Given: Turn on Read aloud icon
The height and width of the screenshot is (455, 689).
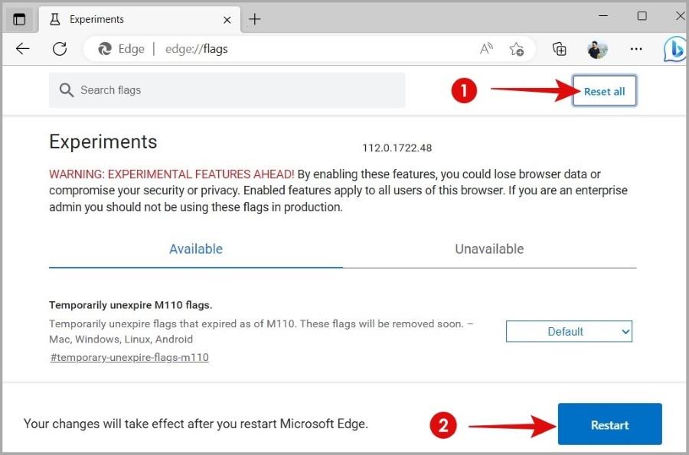Looking at the screenshot, I should coord(486,48).
